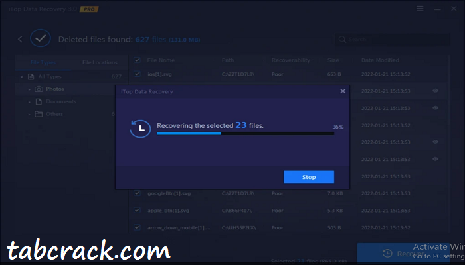Screen dimensions: 465x265
Task: Sort by Size column header
Action: pos(333,60)
